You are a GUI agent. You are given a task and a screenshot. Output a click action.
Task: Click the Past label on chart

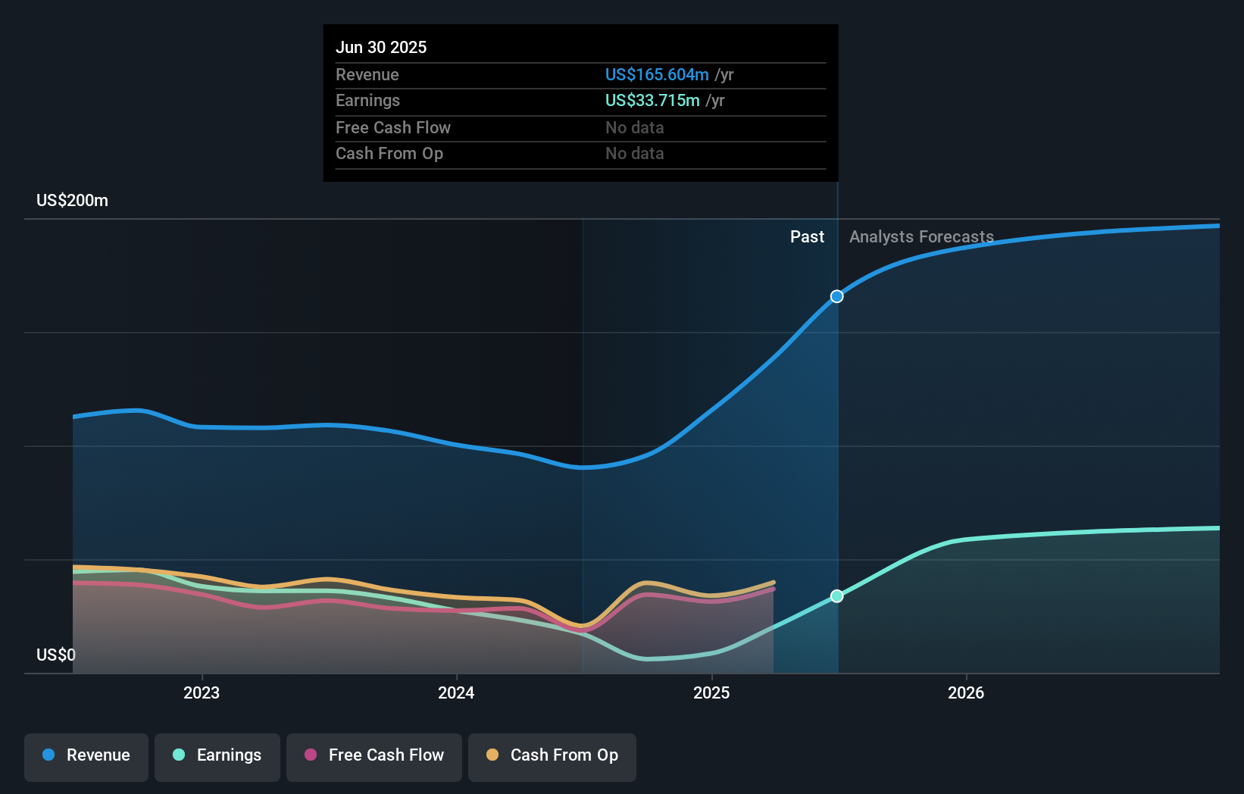click(807, 237)
